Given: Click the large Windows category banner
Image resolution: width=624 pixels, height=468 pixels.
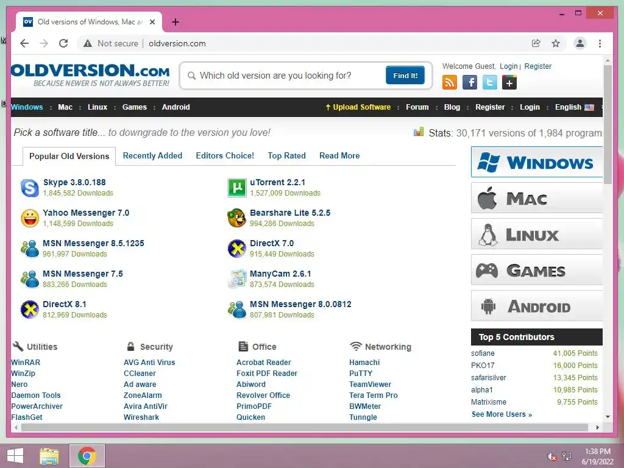Looking at the screenshot, I should (x=537, y=162).
